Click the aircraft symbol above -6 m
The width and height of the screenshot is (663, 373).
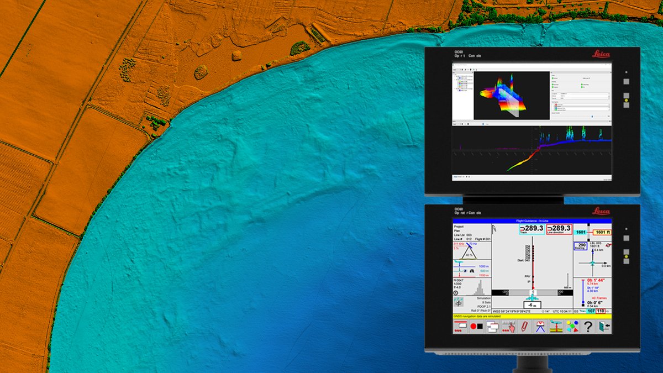point(532,298)
